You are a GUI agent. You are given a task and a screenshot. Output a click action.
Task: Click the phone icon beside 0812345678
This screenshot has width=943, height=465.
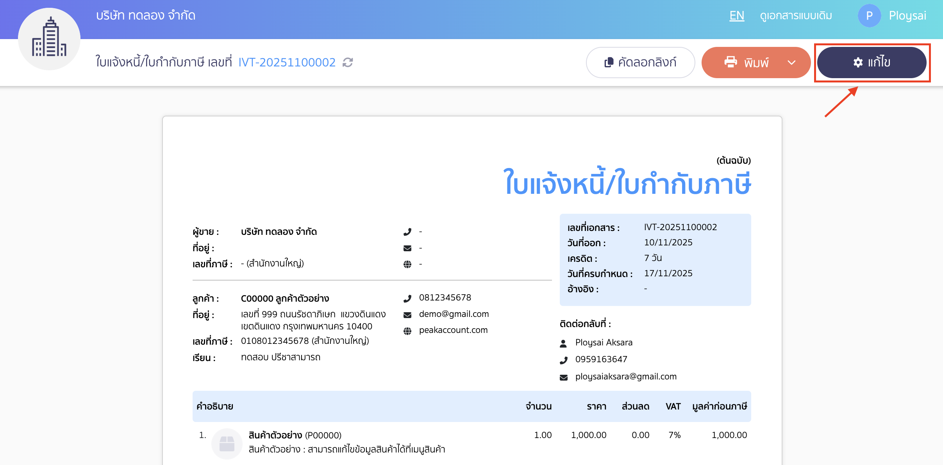click(x=408, y=298)
